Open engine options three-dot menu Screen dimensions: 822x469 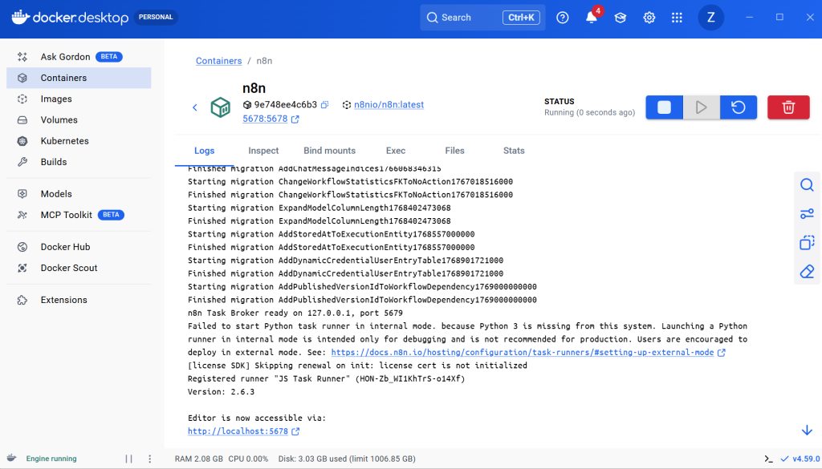[149, 459]
